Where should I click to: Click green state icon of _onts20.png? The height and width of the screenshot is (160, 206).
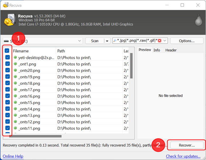[x=15, y=70]
